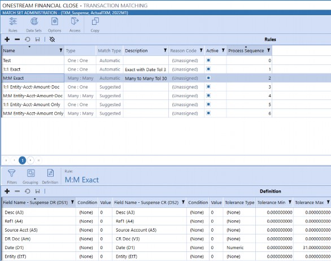Open Tolerance Type cell for Entity (EtT) row
Image resolution: width=331 pixels, height=261 pixels.
(239, 256)
